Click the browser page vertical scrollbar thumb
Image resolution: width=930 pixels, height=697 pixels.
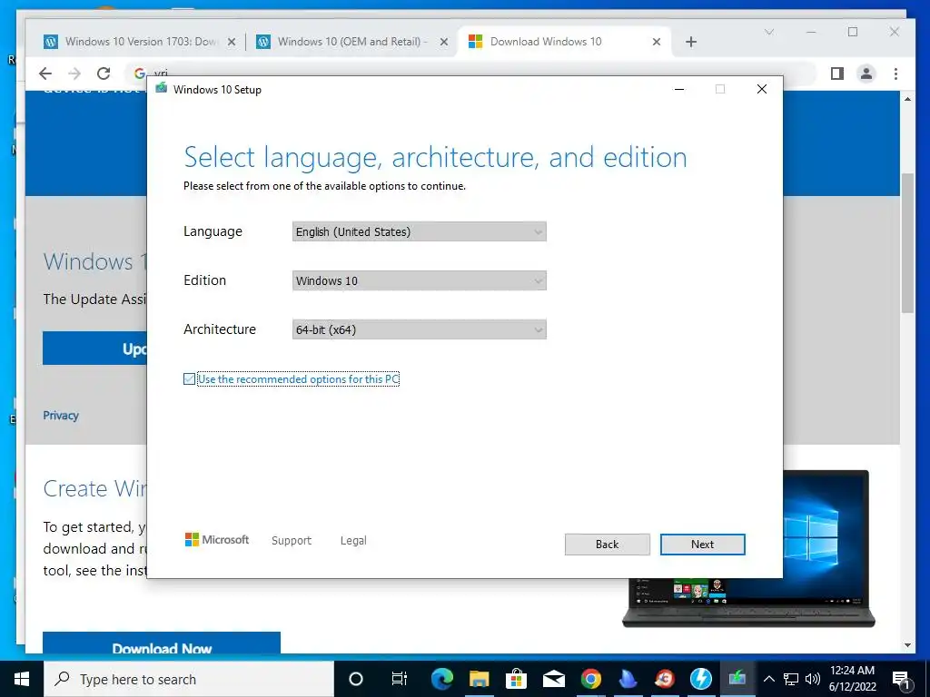[907, 243]
